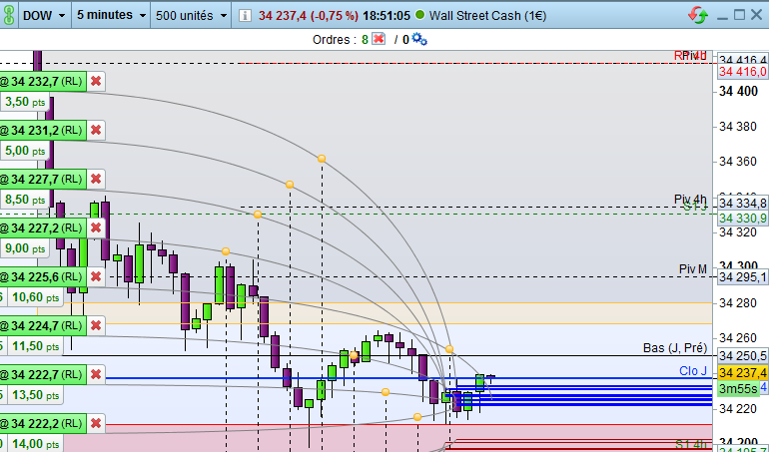The image size is (769, 452).
Task: Select the @34 232,7 (RL) order label
Action: click(x=43, y=82)
